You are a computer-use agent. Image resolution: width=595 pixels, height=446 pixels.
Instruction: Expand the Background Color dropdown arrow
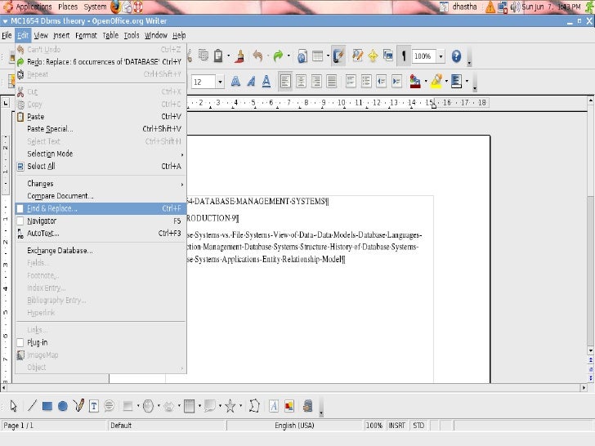(467, 81)
